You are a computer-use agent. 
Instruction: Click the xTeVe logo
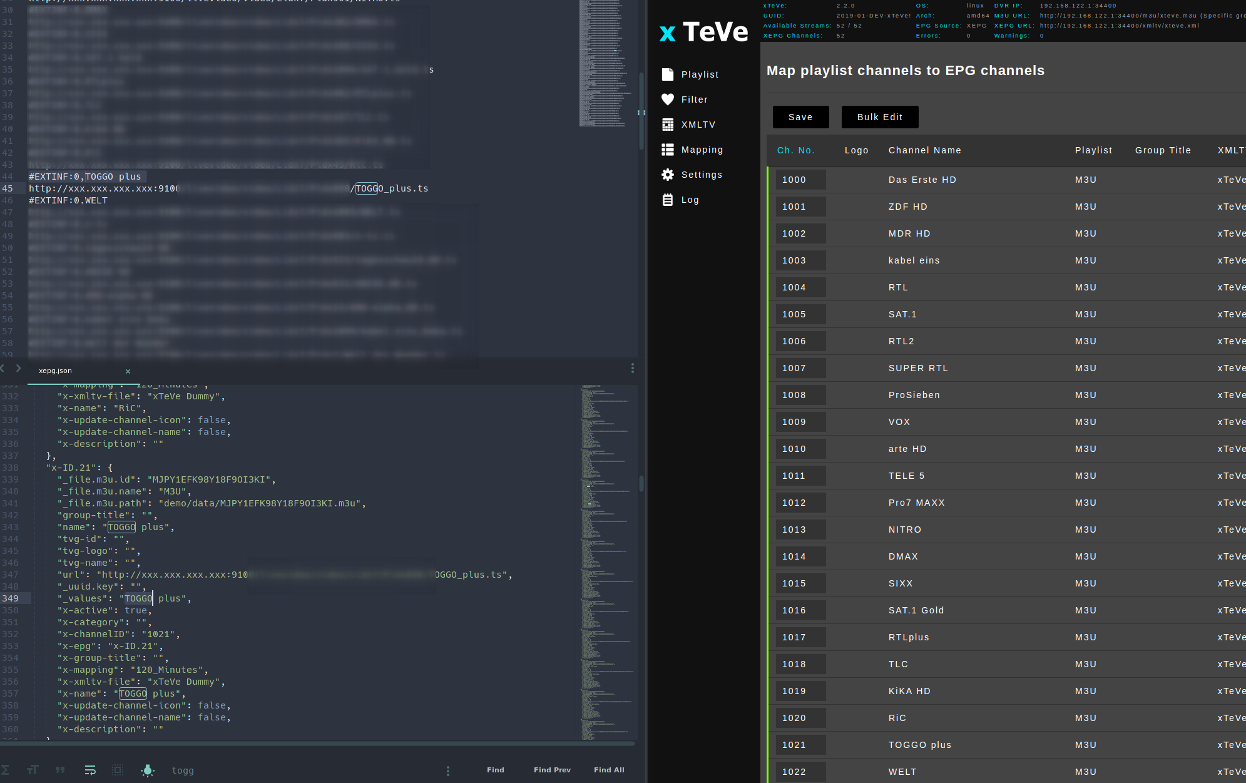click(702, 32)
